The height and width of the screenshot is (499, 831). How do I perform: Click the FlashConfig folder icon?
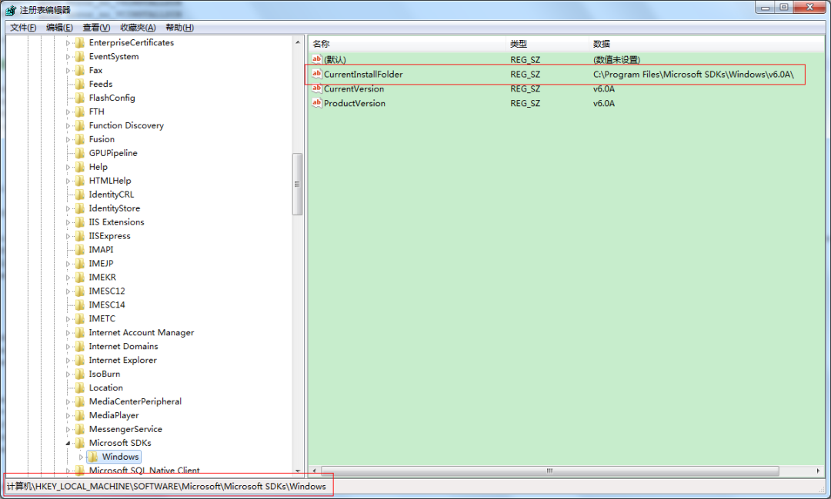pyautogui.click(x=80, y=98)
